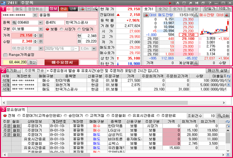Click the 정산 button
Screen dimensions: 233x158
[32, 62]
